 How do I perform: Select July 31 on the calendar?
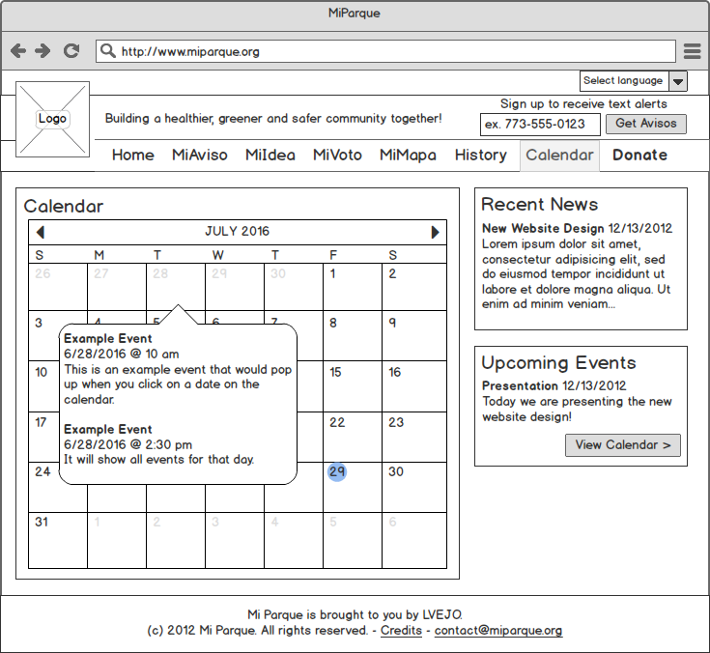pyautogui.click(x=58, y=540)
